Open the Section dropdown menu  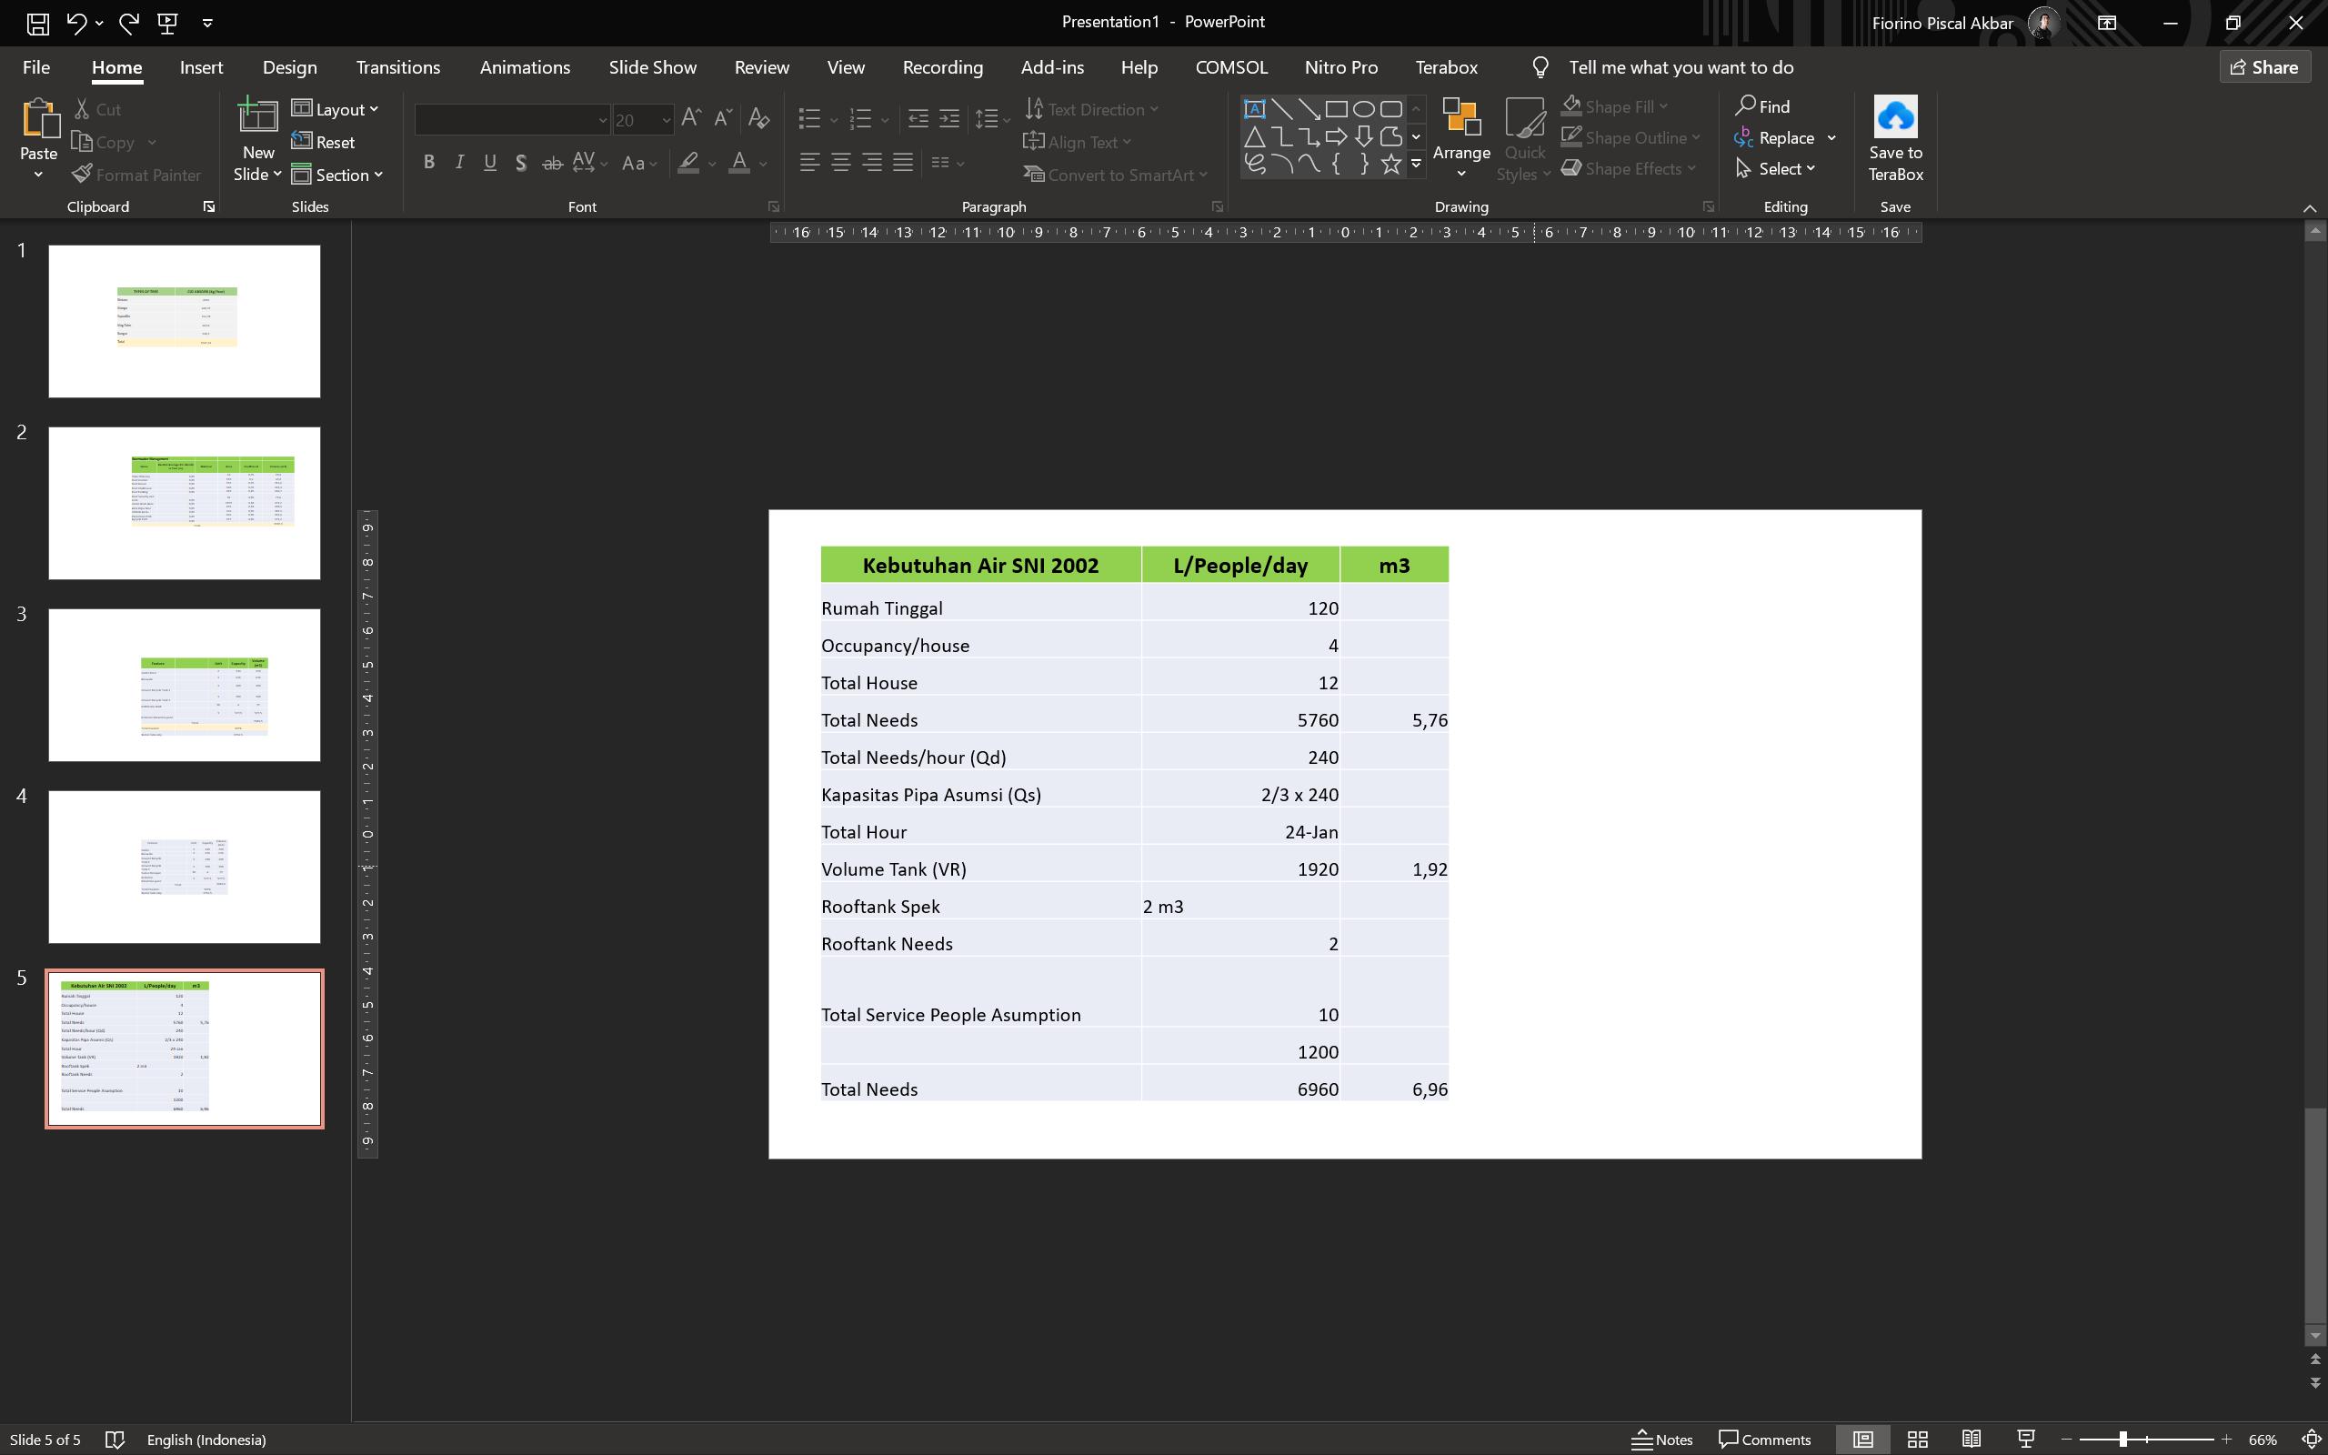pos(337,176)
